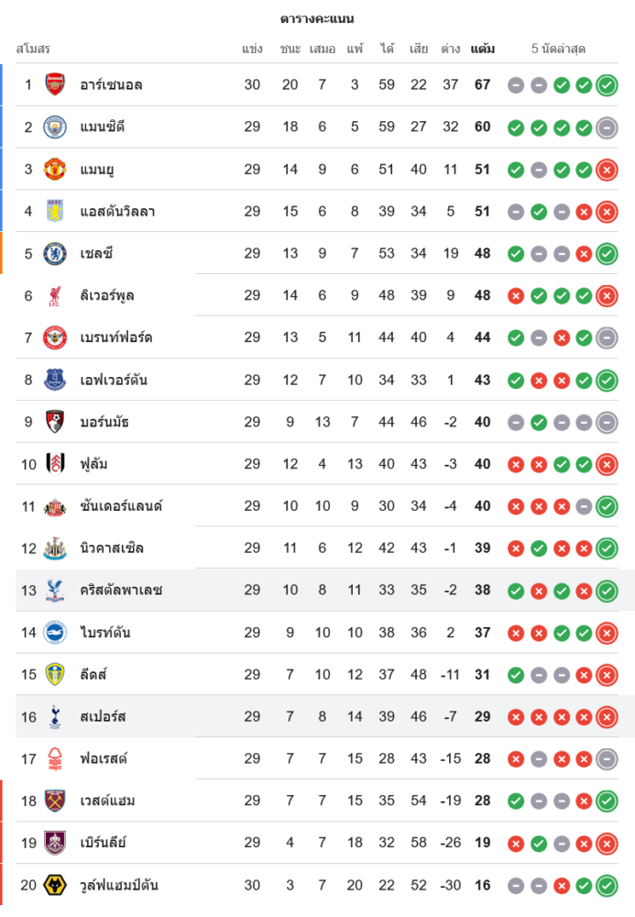
Task: Sort by the แต้ม points column header
Action: (483, 49)
